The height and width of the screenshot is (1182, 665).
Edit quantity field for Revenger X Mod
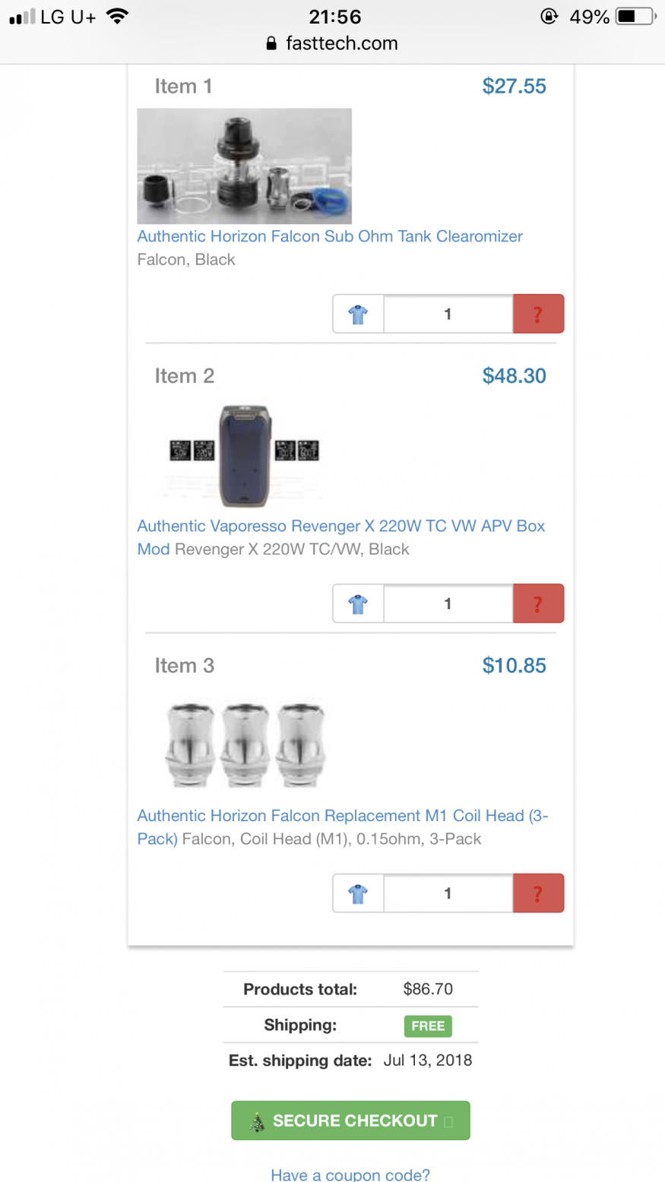(448, 604)
